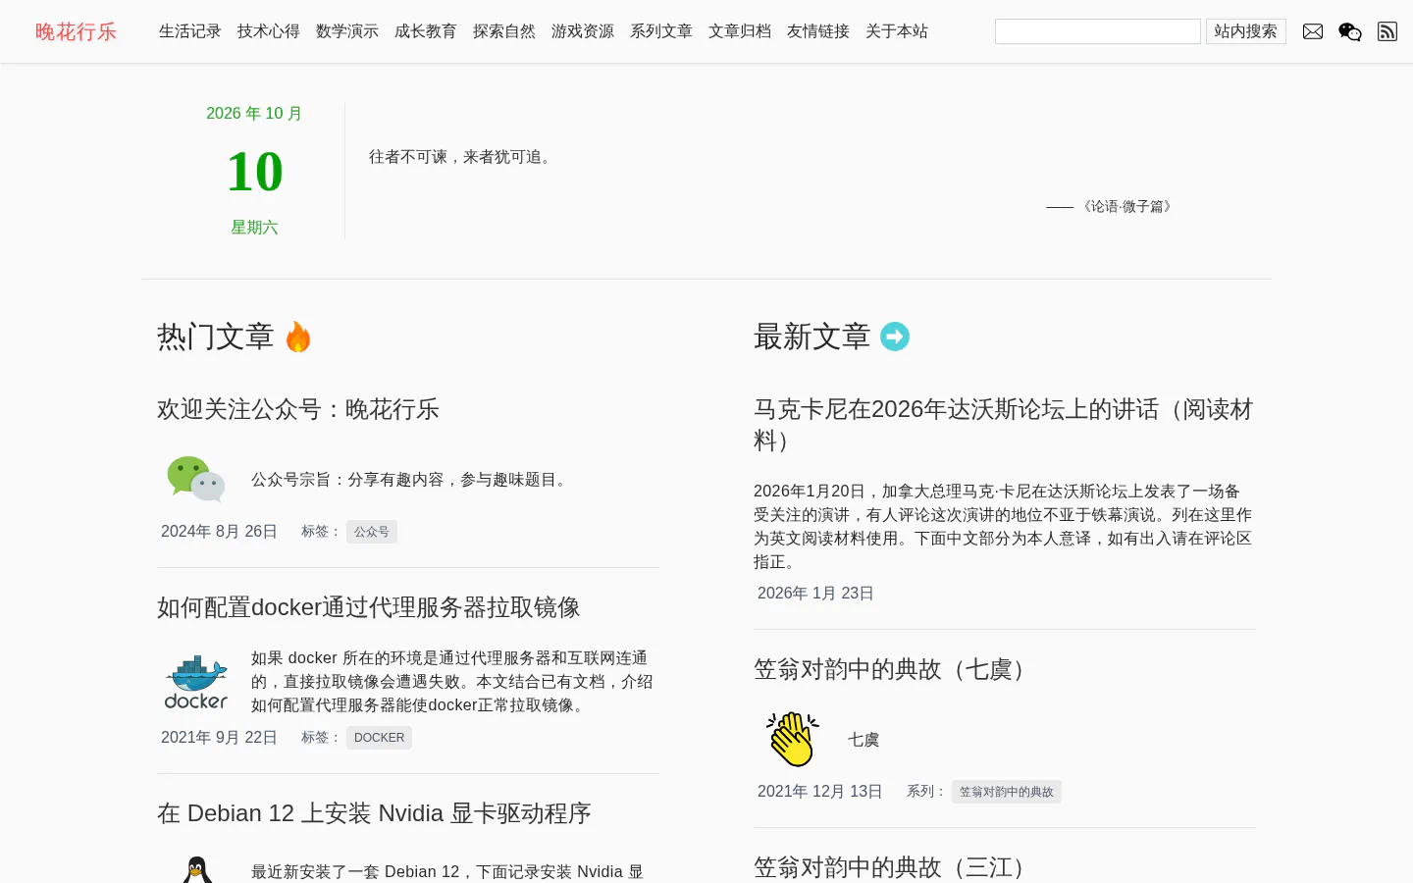Screen dimensions: 1413x883
Task: Open the 数学演示 menu
Action: click(x=347, y=31)
